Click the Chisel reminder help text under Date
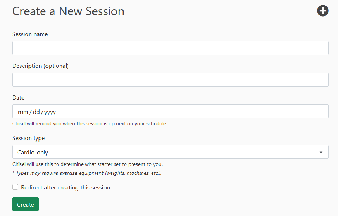 point(89,124)
